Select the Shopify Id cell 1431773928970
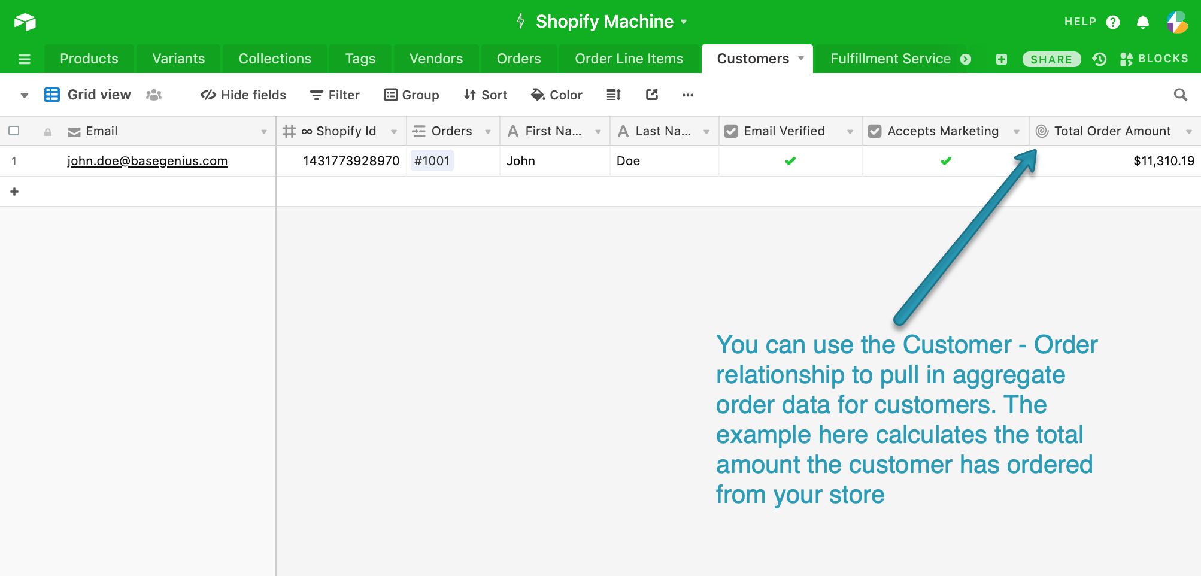 (341, 161)
